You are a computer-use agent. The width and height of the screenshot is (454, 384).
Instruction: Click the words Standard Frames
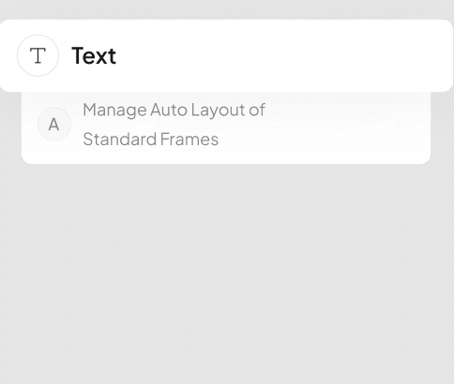click(150, 139)
